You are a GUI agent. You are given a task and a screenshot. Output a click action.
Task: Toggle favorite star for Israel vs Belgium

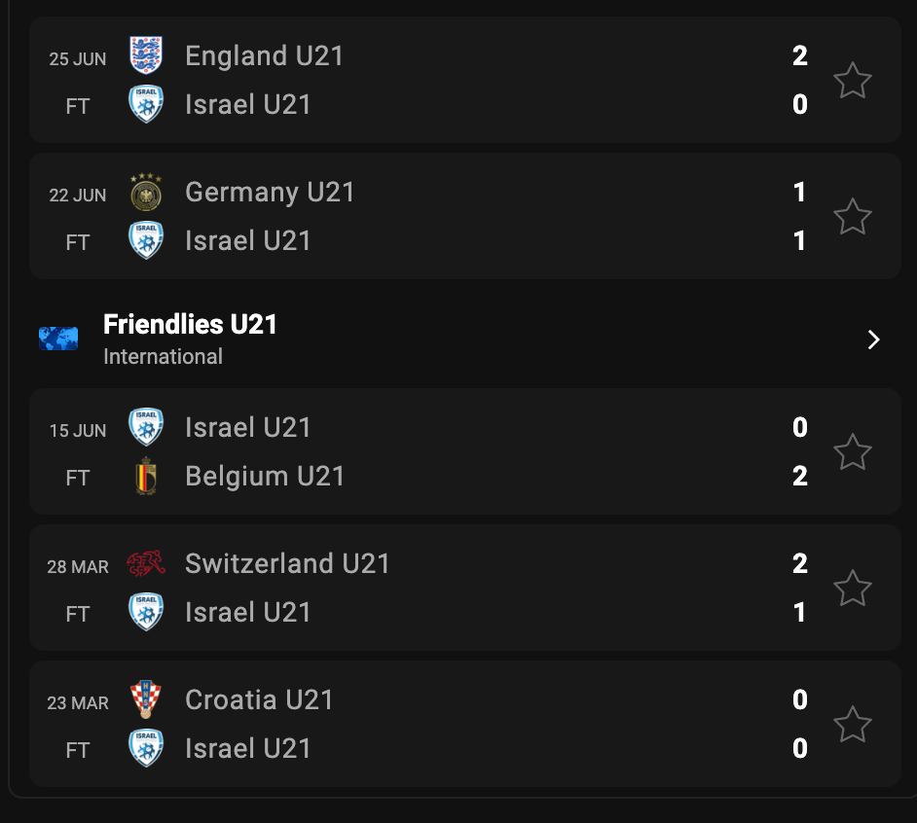click(x=853, y=452)
